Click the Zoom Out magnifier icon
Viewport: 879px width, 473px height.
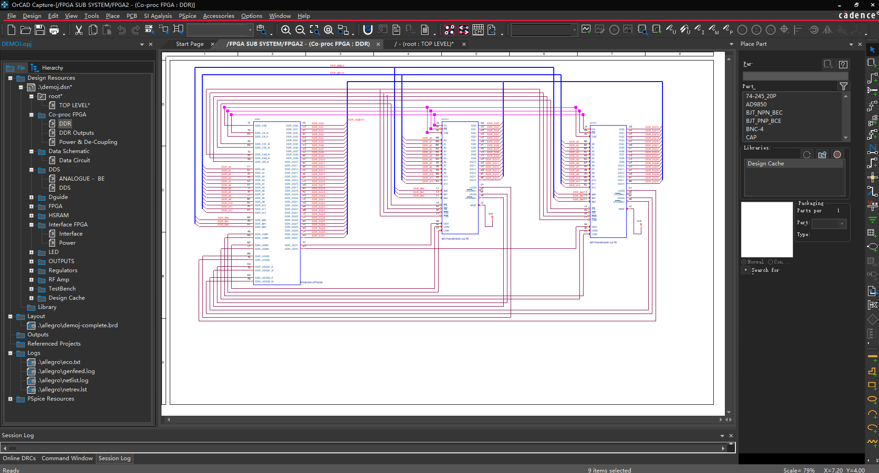click(x=300, y=30)
